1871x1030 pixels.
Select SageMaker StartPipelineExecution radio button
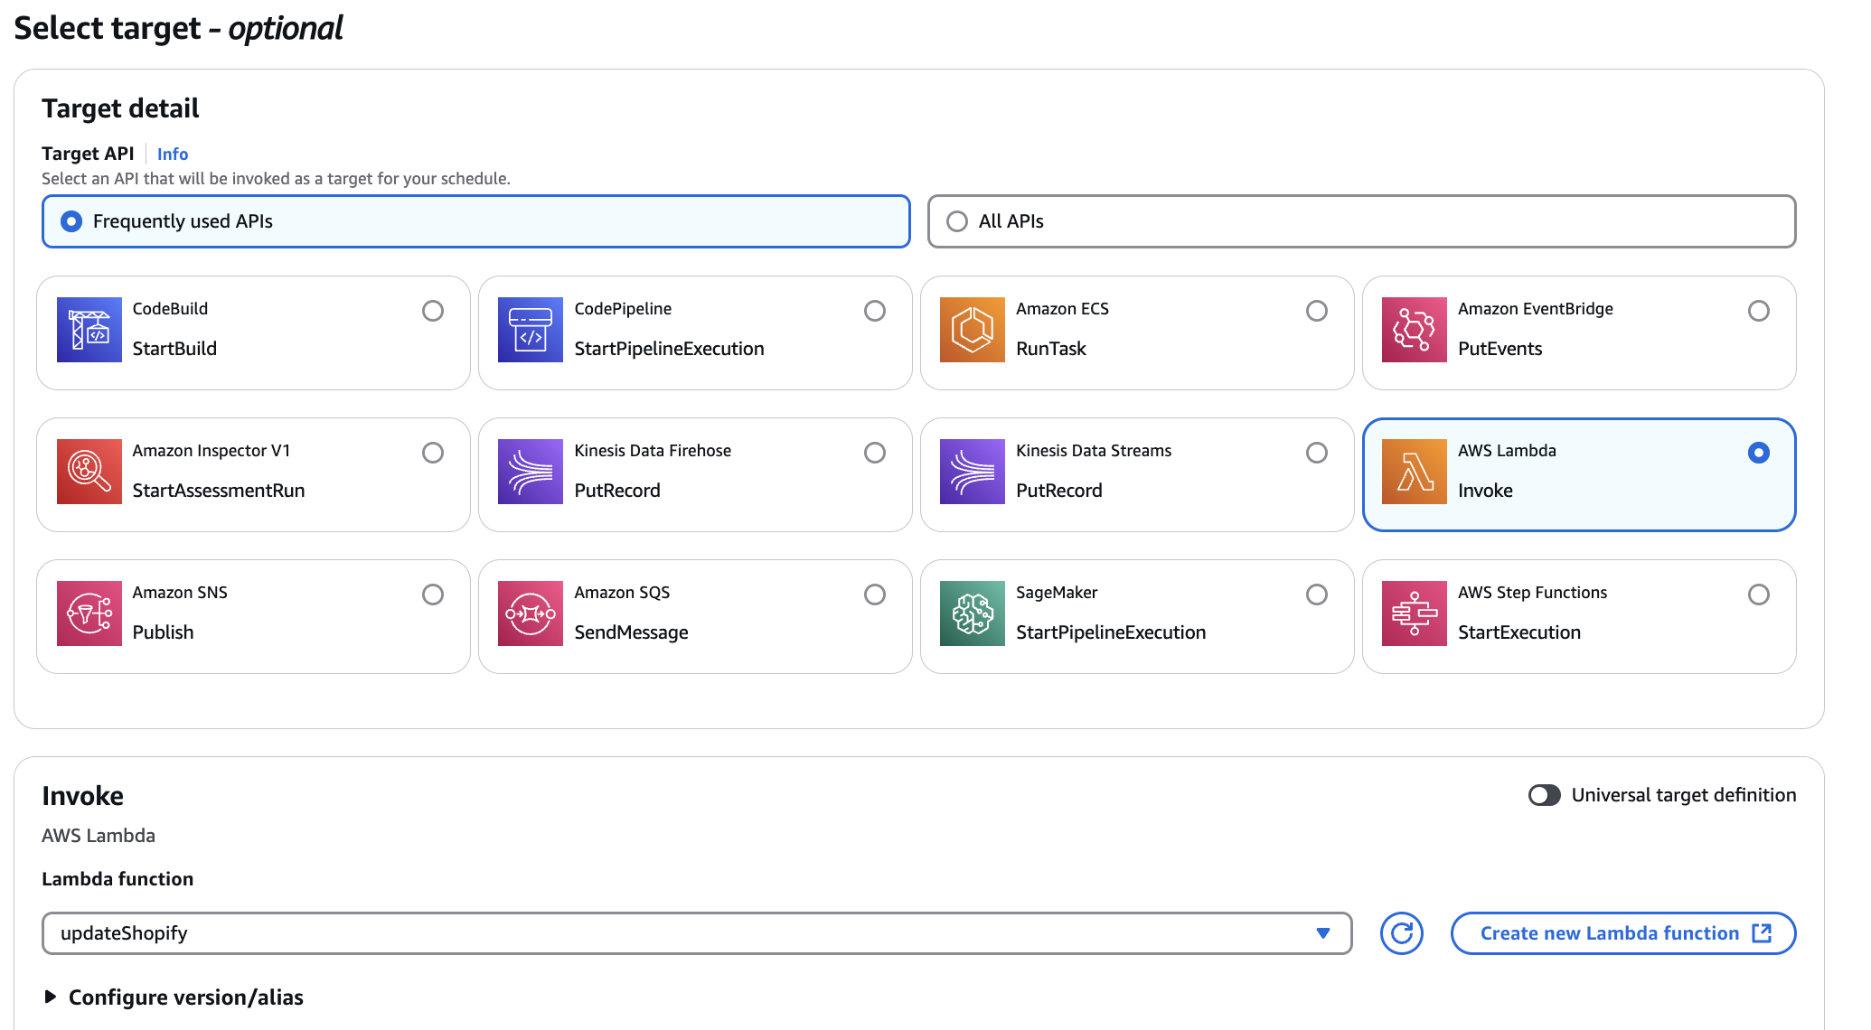click(x=1317, y=595)
